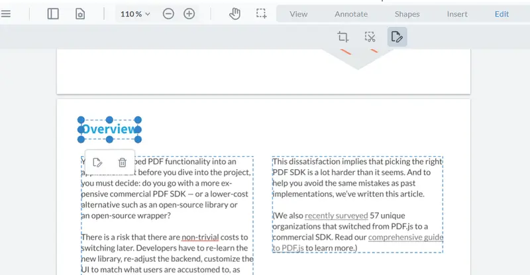
Task: Click the line 'implementations, we've written this article.'
Action: coord(348,194)
